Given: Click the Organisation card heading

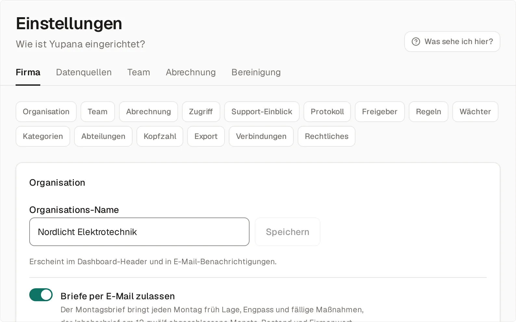Looking at the screenshot, I should pos(57,183).
